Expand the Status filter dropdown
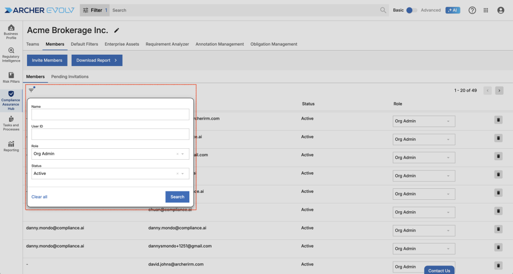This screenshot has width=513, height=274. (183, 174)
